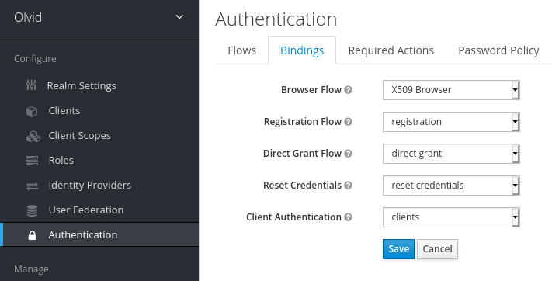Click the Roles list icon
The width and height of the screenshot is (552, 281).
(x=32, y=161)
